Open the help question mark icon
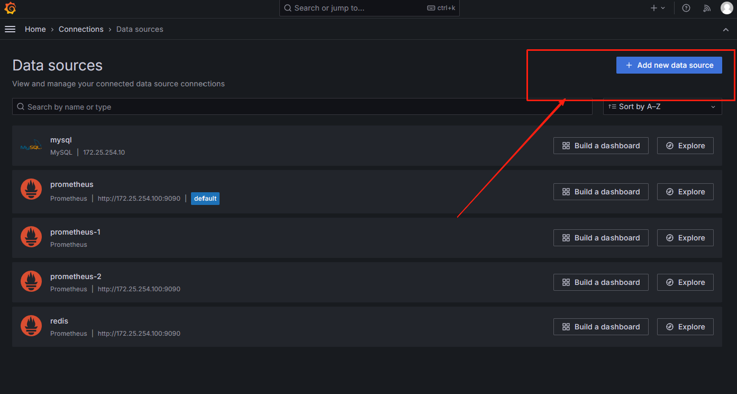This screenshot has width=737, height=394. [x=686, y=8]
